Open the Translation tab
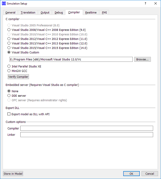161x179 pixels. click(28, 13)
